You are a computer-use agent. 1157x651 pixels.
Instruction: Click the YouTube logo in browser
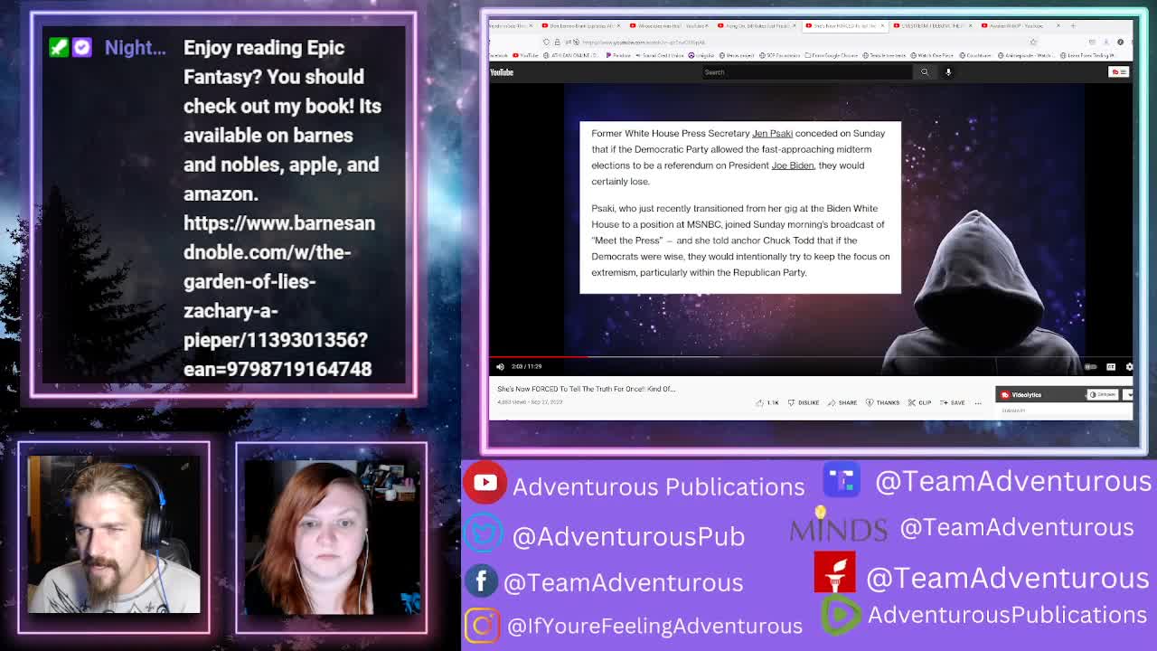pos(502,72)
